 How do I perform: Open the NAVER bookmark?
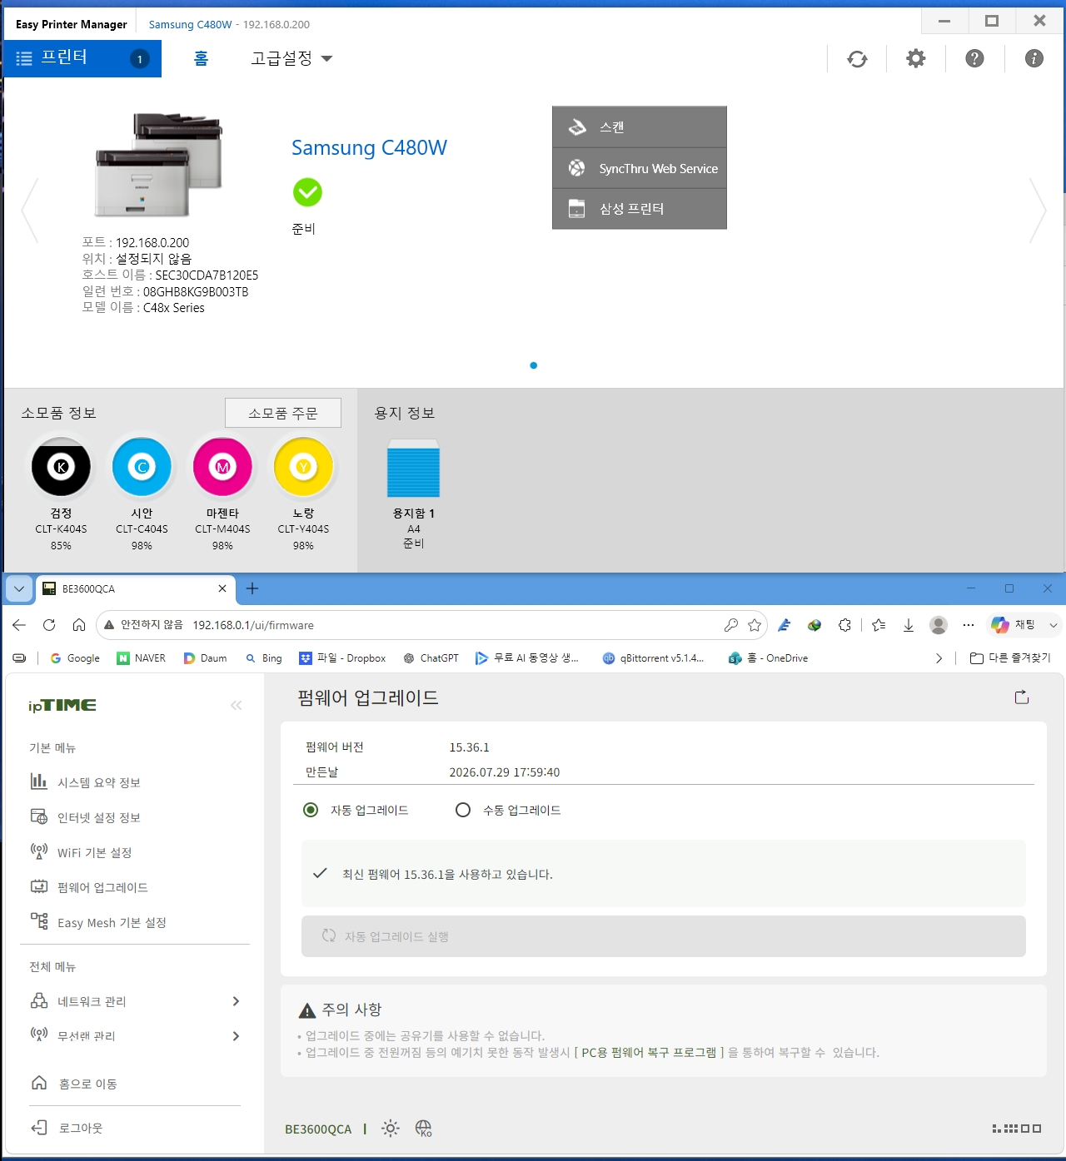tap(142, 658)
